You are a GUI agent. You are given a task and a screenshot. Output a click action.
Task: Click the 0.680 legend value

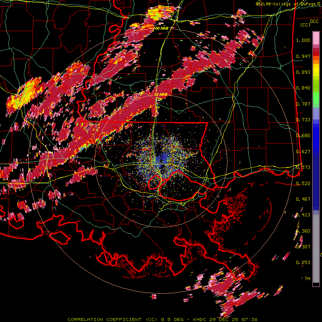click(x=303, y=136)
